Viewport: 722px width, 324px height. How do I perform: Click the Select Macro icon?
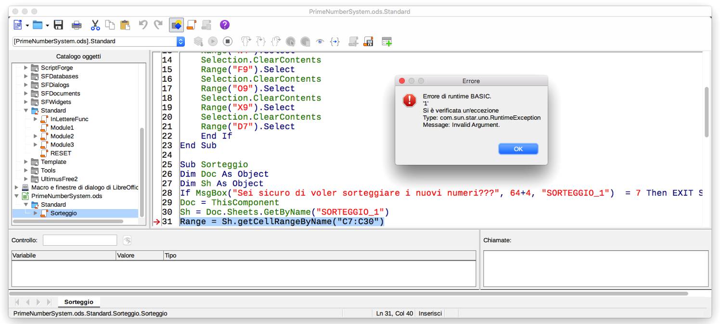(x=191, y=24)
